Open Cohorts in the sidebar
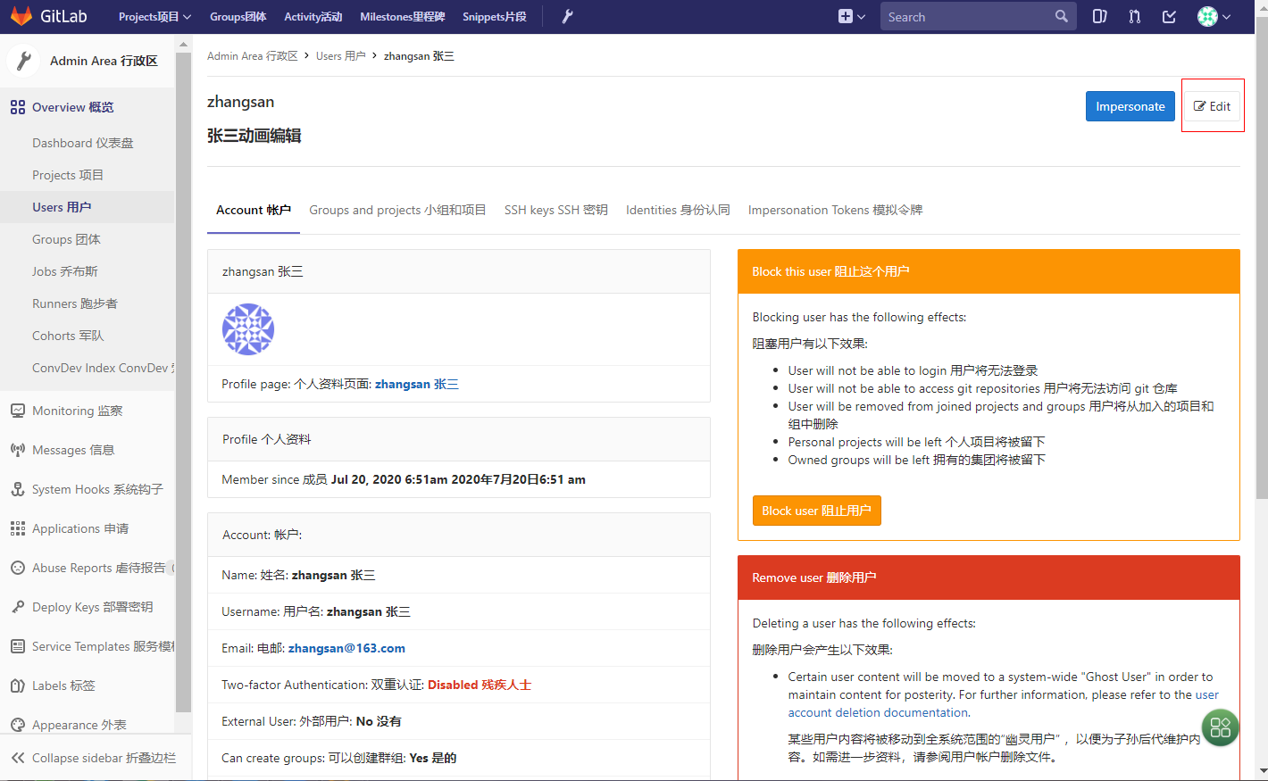Image resolution: width=1268 pixels, height=781 pixels. coord(68,336)
